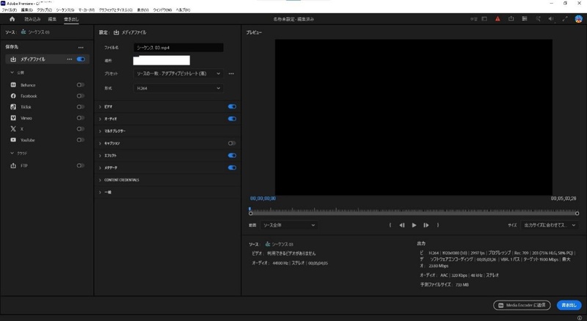
Task: Open the H.264 format dropdown
Action: tap(178, 88)
